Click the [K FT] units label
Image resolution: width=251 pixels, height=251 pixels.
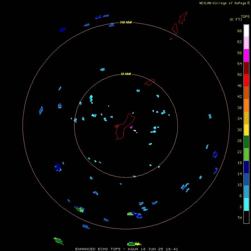point(236,19)
